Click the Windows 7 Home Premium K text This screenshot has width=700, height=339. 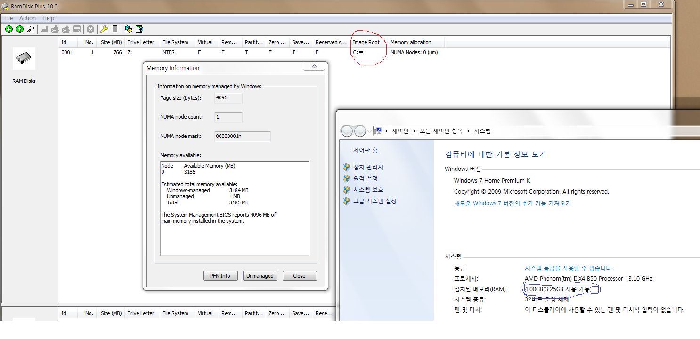coord(492,181)
